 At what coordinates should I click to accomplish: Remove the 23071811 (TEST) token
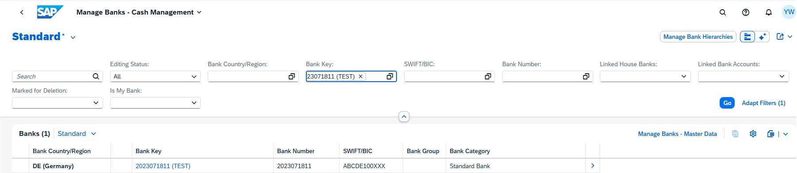point(361,76)
